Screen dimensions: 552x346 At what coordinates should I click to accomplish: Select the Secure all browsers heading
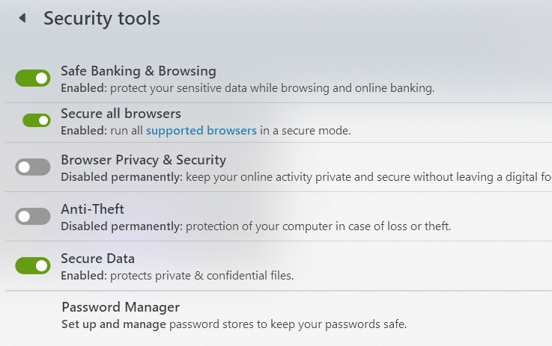coord(121,114)
